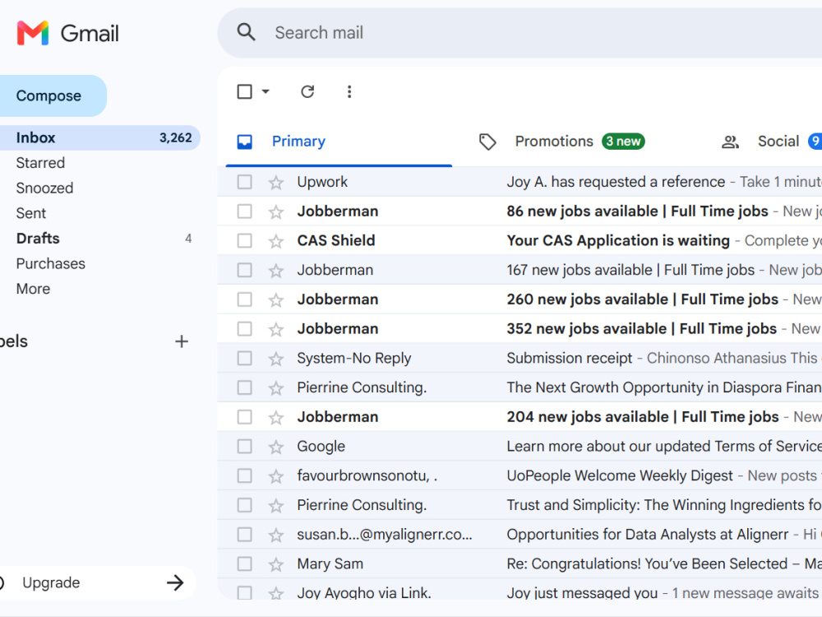Star the Trust and Simplicity Pierrine email
The image size is (822, 617).
point(275,506)
